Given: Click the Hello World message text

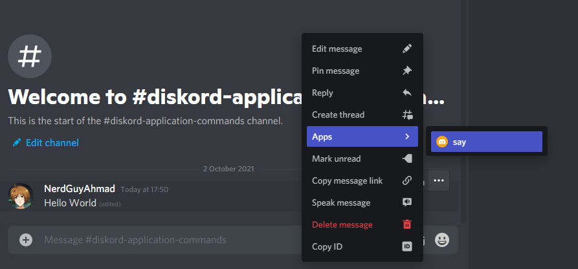Looking at the screenshot, I should pos(70,202).
